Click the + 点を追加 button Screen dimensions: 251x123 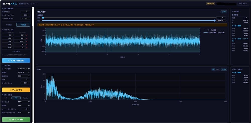point(16,51)
